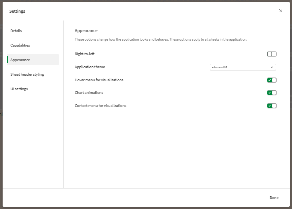Turn off the Chart animations toggle

(x=271, y=93)
